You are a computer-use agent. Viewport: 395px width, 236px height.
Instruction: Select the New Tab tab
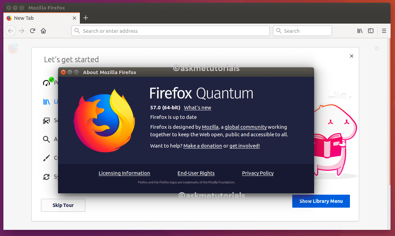[42, 18]
